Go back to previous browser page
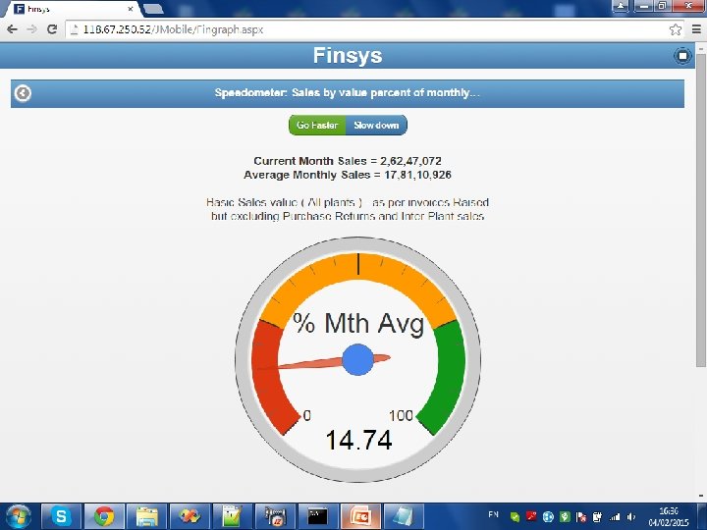Viewport: 707px width, 530px height. click(x=12, y=29)
